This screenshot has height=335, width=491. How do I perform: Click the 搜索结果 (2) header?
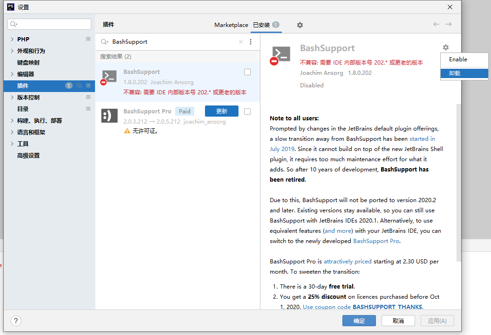tap(116, 57)
